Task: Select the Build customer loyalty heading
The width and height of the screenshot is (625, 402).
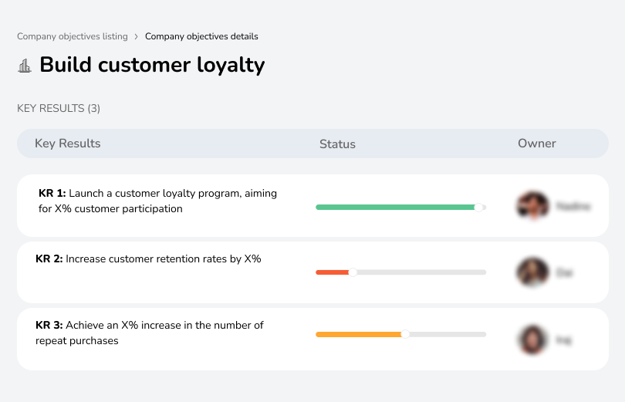Action: (152, 65)
